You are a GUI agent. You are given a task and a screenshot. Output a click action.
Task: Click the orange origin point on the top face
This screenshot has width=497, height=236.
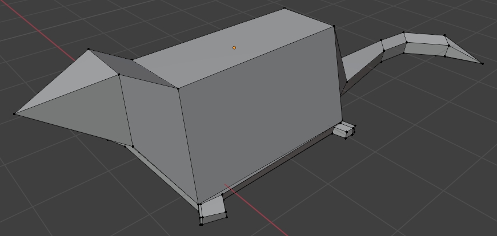(x=234, y=47)
